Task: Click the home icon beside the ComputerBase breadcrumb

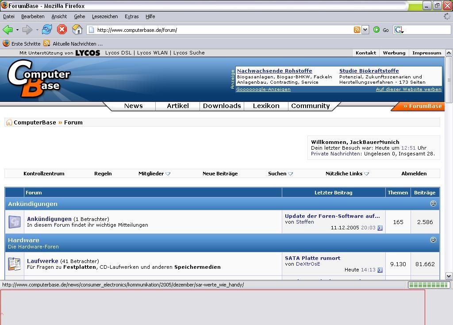Action: pos(9,122)
